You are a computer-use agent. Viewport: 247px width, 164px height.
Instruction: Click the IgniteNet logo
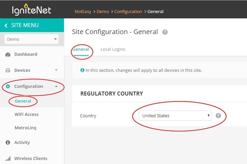click(x=32, y=9)
